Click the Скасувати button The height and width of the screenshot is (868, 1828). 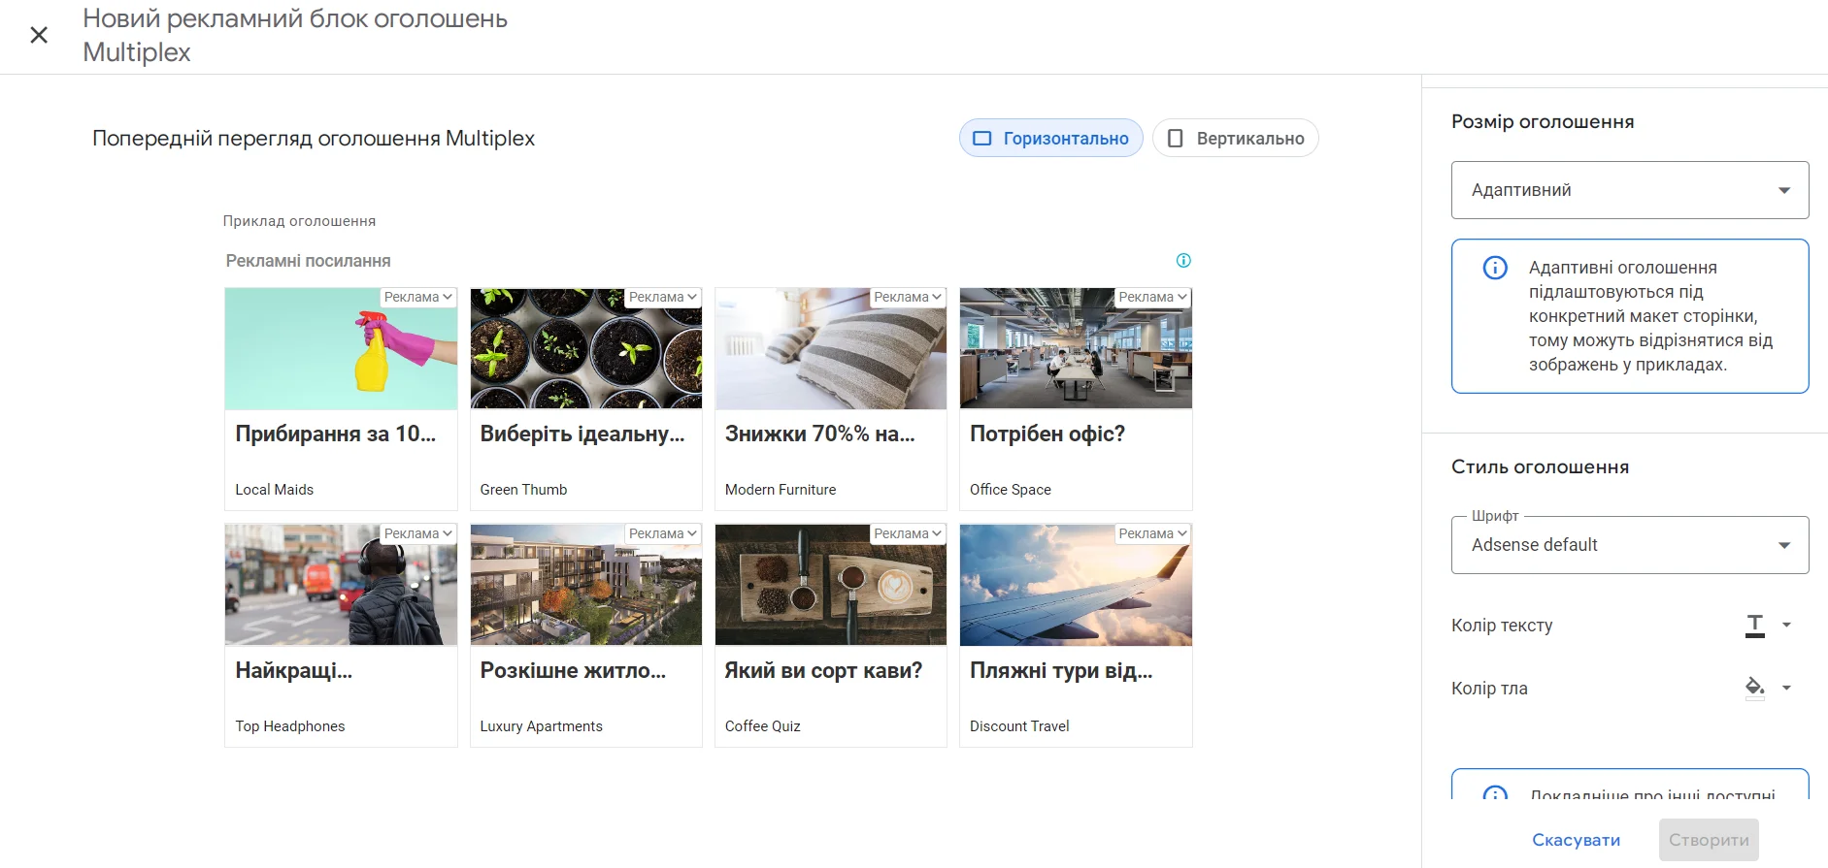1576,840
